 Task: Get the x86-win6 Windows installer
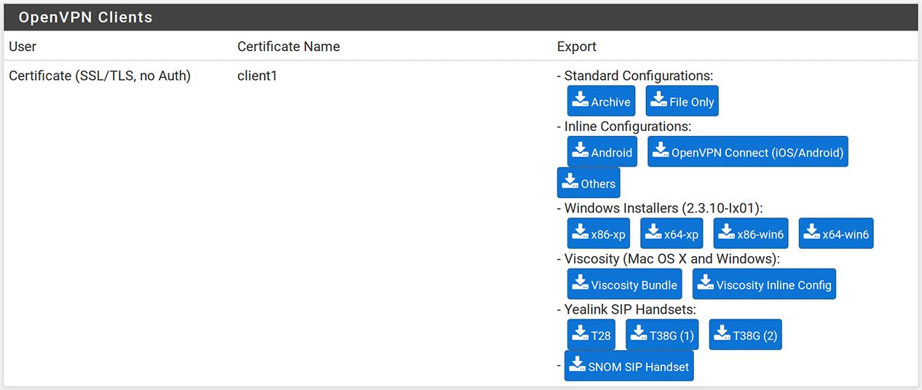click(x=750, y=234)
